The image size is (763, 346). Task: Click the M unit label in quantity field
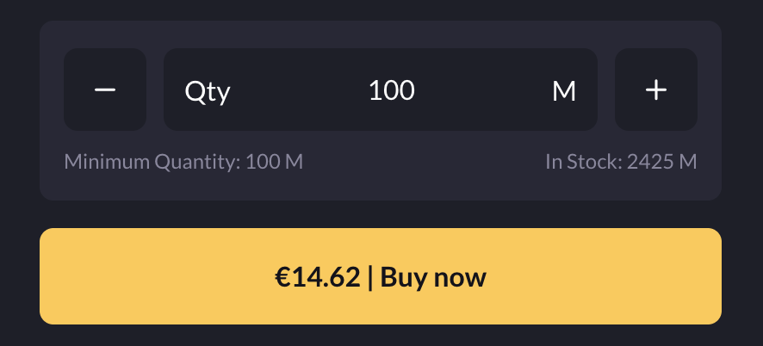click(x=563, y=90)
